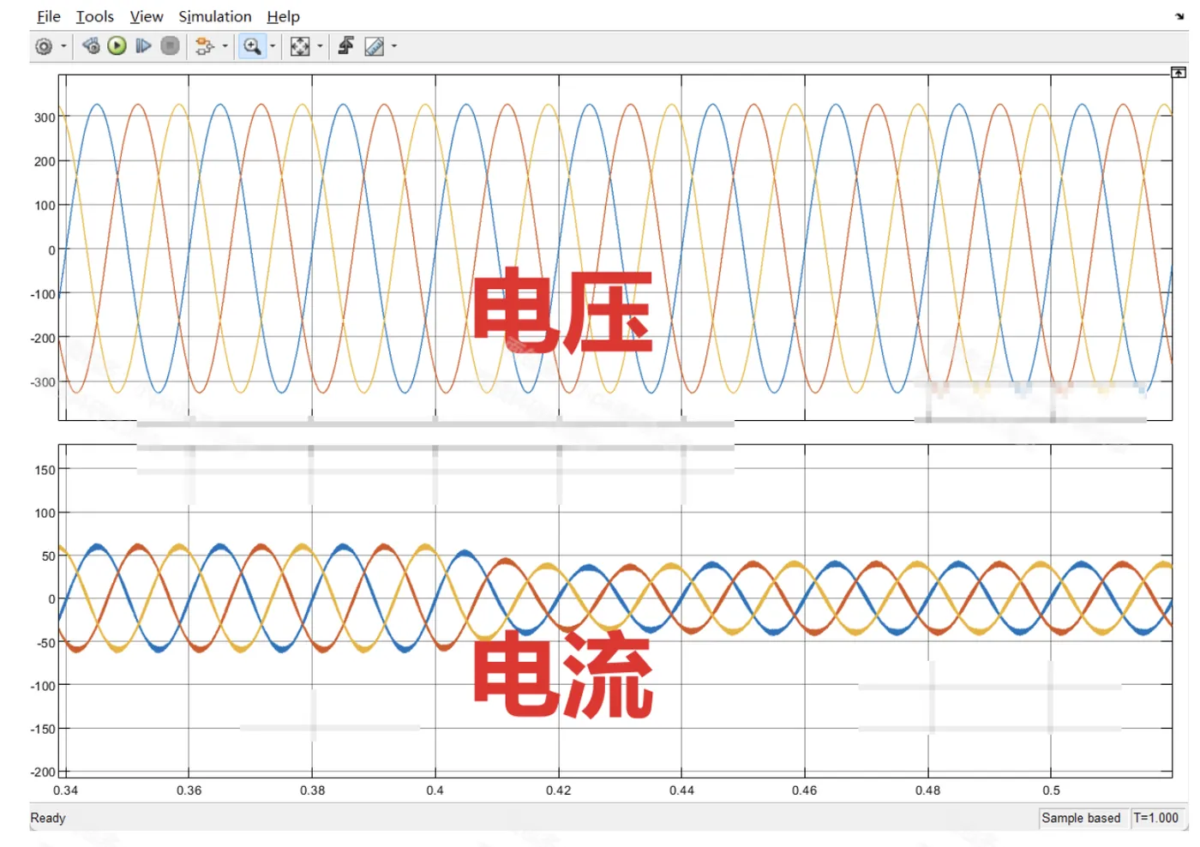This screenshot has width=1200, height=847.
Task: Open the Triggers tool icon
Action: 346,46
